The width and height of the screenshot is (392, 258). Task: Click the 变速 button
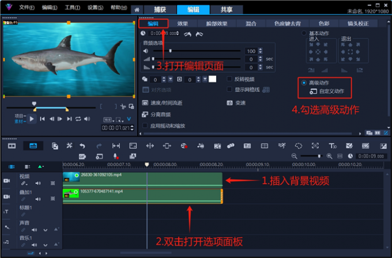(236, 103)
